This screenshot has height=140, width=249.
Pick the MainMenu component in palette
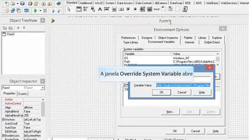(86, 9)
